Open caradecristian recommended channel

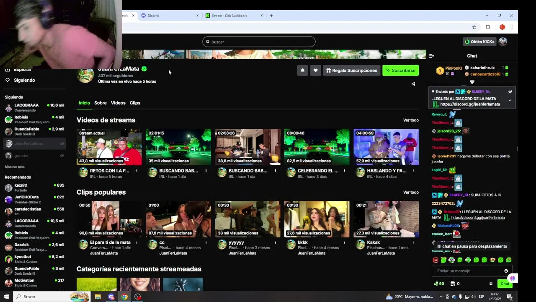pyautogui.click(x=35, y=211)
